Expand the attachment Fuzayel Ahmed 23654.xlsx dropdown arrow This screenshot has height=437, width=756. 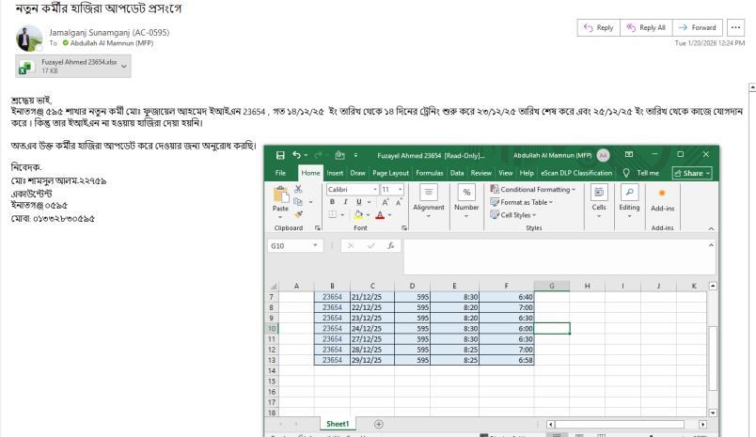125,67
